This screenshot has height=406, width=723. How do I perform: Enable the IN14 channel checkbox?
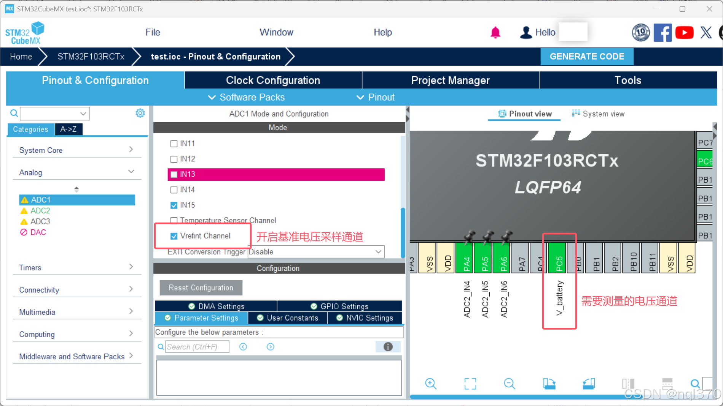(x=174, y=190)
